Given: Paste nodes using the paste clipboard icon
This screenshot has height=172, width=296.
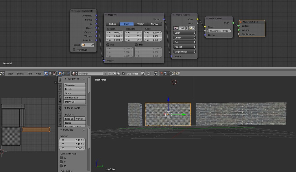Looking at the screenshot, I should pos(177,73).
